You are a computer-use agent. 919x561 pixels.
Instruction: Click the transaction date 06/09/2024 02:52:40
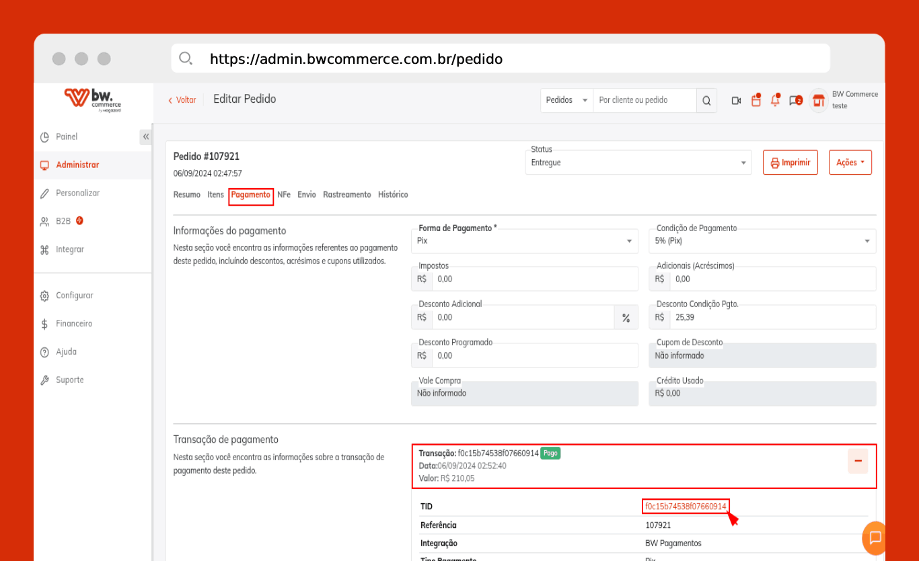(x=472, y=466)
